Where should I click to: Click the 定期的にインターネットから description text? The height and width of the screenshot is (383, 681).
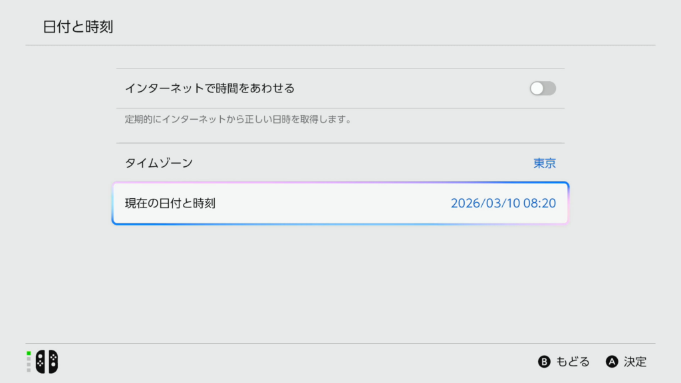(x=237, y=120)
